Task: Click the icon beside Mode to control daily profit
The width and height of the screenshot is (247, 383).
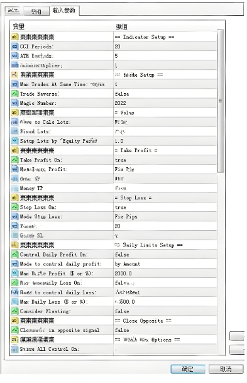Action: 14,264
